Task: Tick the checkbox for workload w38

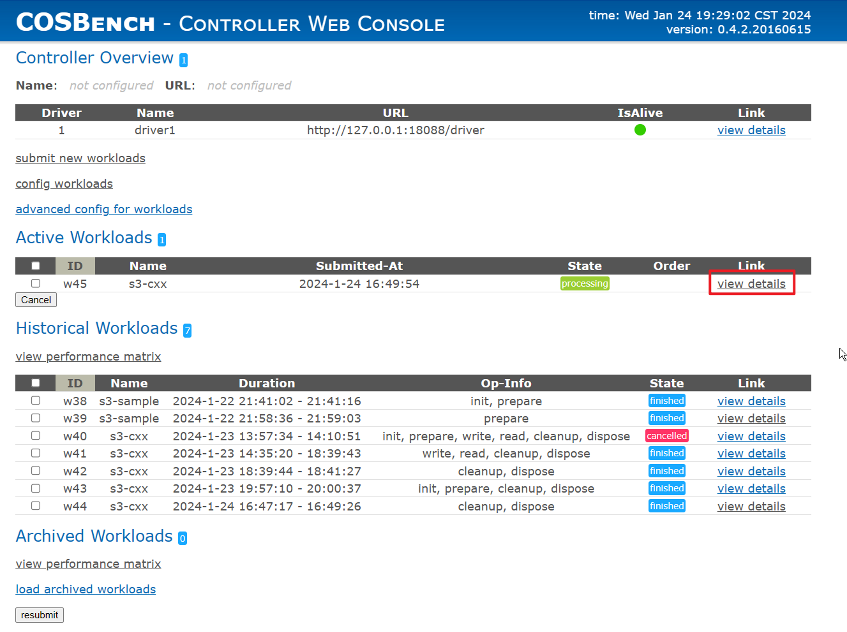Action: [x=36, y=401]
